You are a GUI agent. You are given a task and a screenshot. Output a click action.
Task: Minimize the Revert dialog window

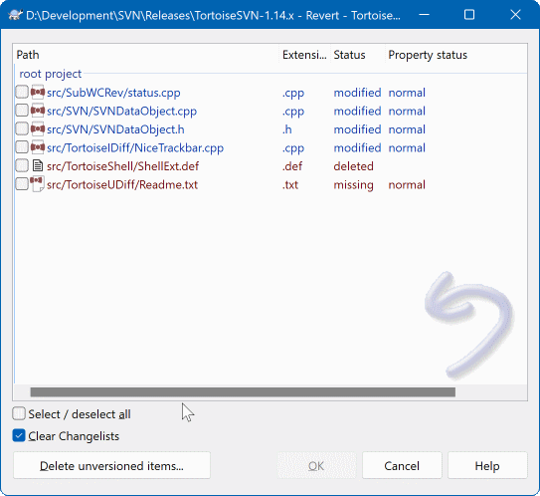point(424,15)
